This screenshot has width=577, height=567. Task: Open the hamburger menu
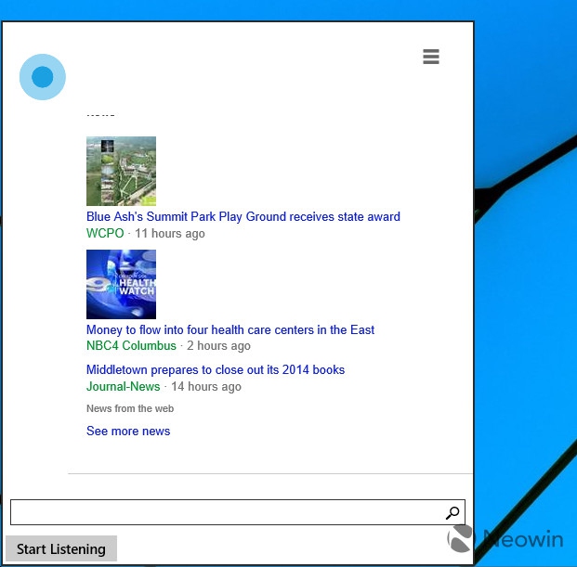[430, 57]
